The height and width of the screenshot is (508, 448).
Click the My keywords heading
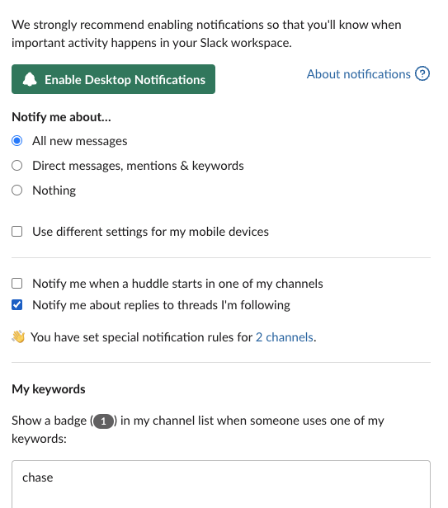pyautogui.click(x=49, y=389)
